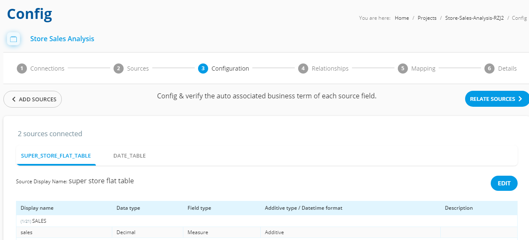Click the Store Sales Analysis project icon
The image size is (529, 240).
[x=13, y=39]
